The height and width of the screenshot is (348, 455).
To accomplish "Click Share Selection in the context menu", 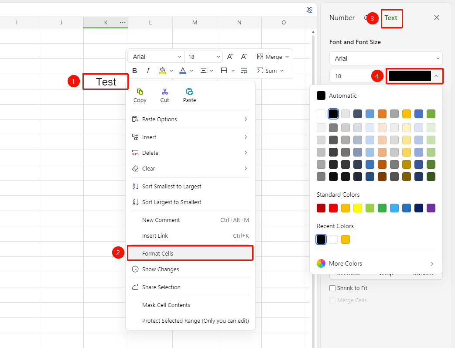I will click(190, 287).
